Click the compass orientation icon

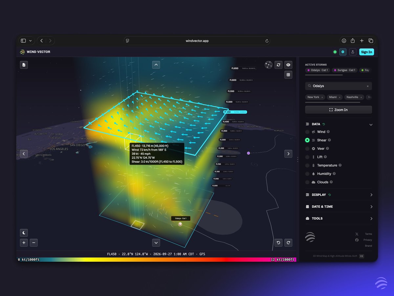pyautogui.click(x=269, y=65)
